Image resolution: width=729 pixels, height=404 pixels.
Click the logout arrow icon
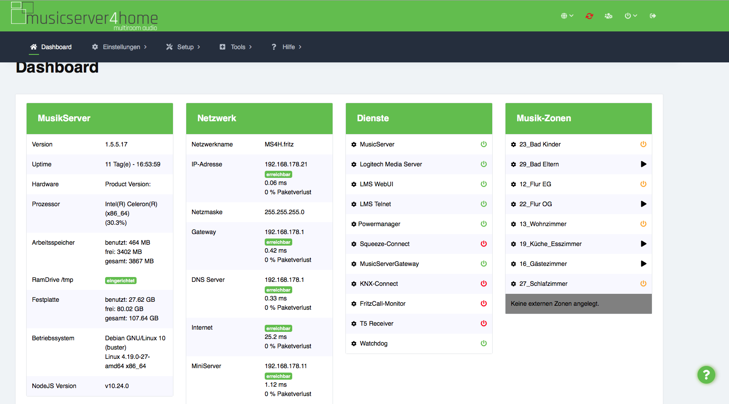[x=653, y=16]
